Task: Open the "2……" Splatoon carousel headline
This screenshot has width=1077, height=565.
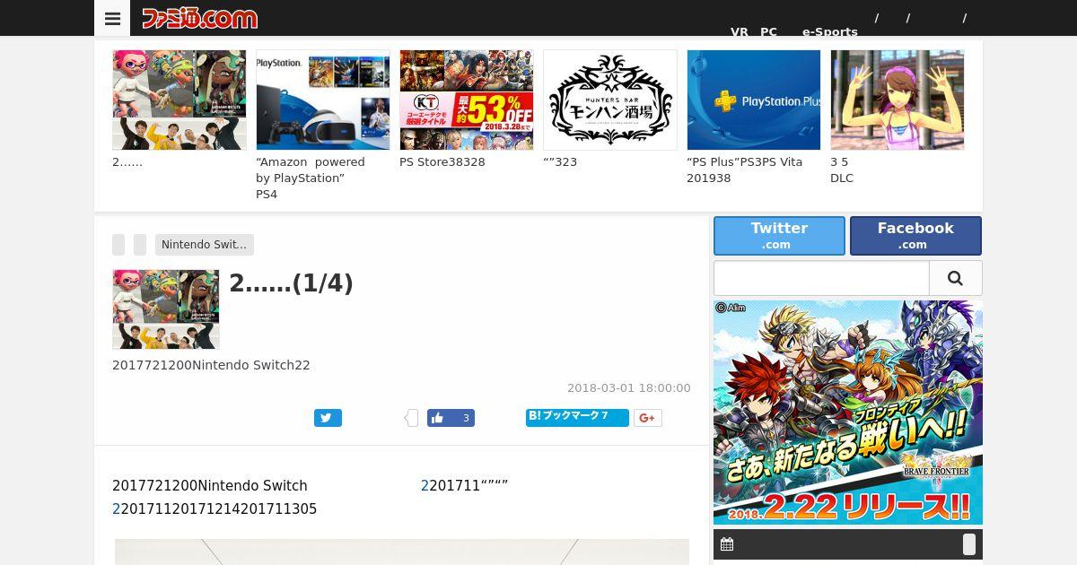Action: click(127, 162)
